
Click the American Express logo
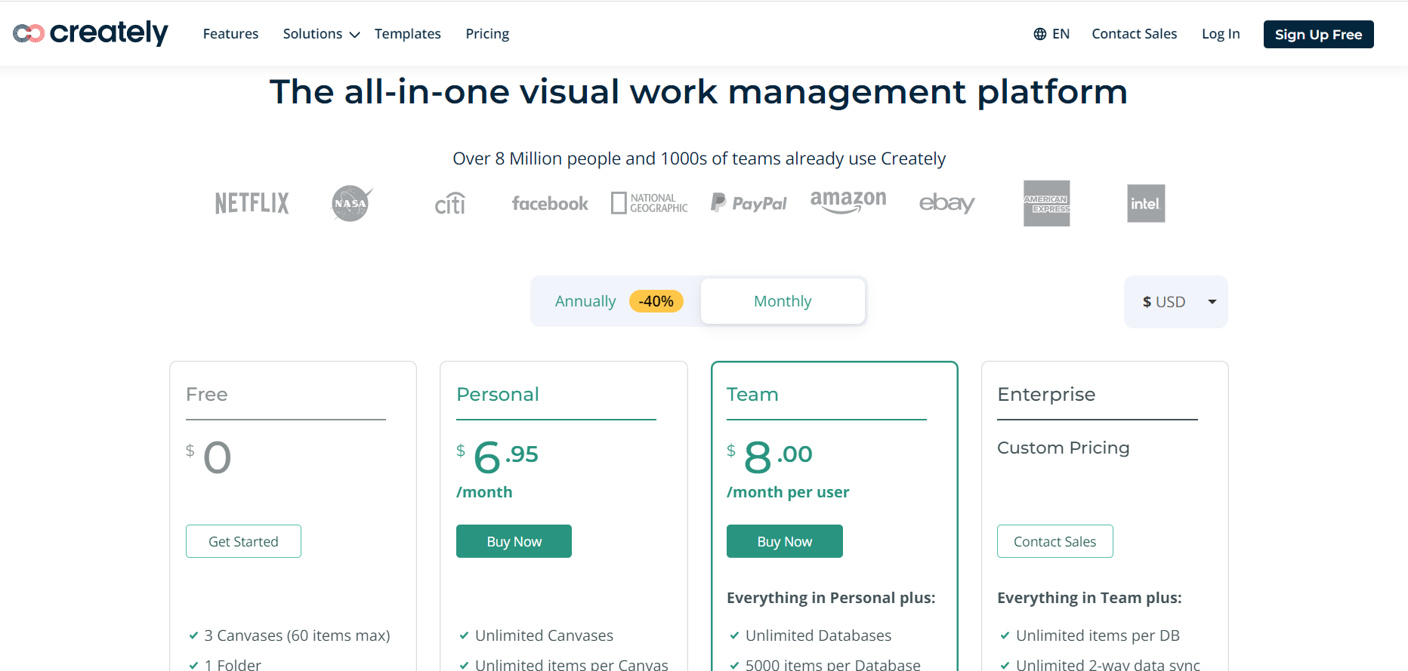[1047, 203]
